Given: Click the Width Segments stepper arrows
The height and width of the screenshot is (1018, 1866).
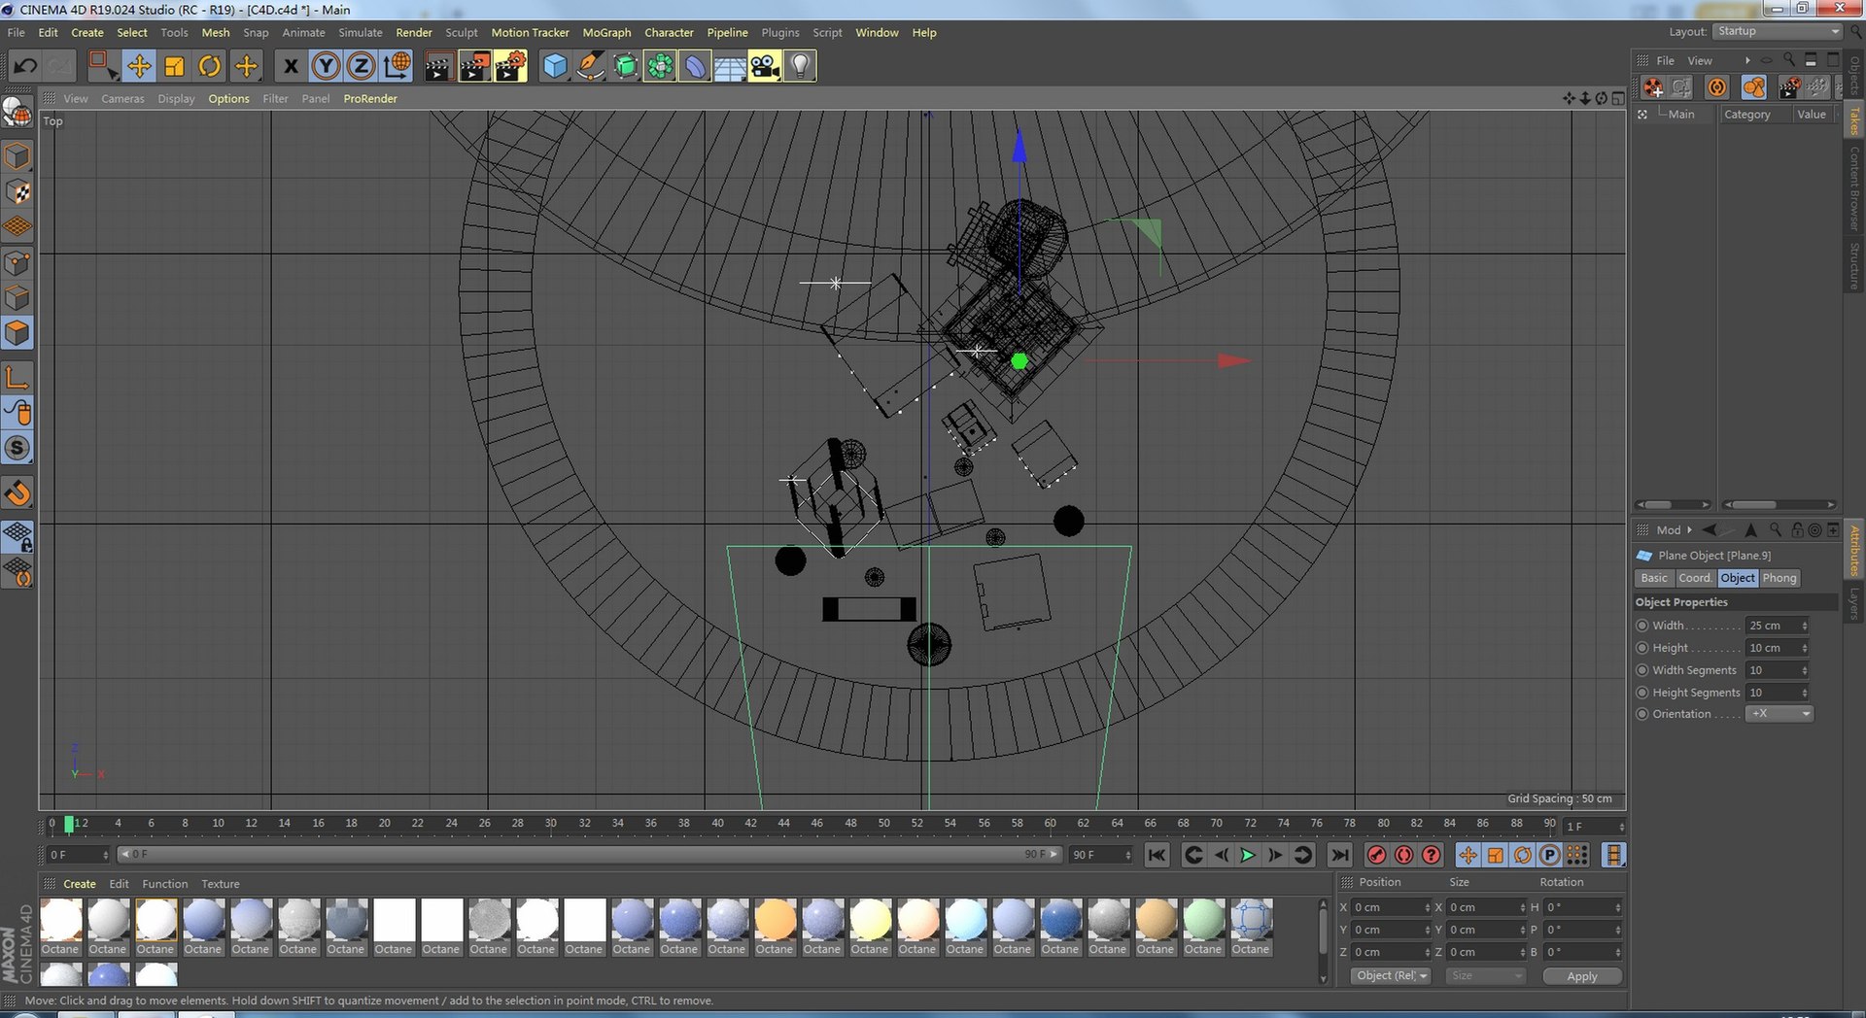Looking at the screenshot, I should pyautogui.click(x=1805, y=670).
